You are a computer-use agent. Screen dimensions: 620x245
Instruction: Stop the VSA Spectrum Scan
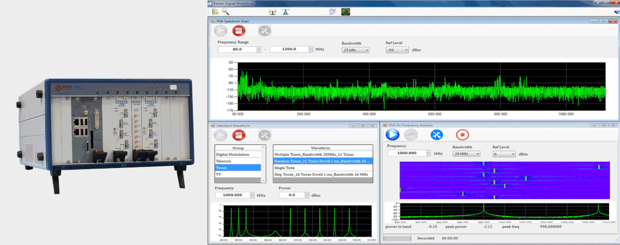click(x=239, y=31)
